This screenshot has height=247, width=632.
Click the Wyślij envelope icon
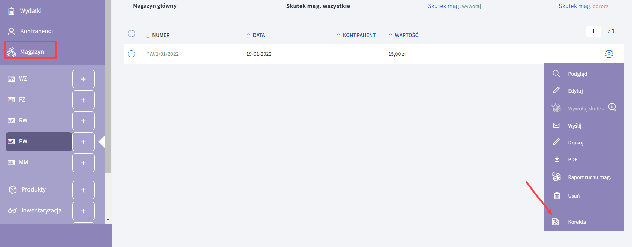(556, 126)
